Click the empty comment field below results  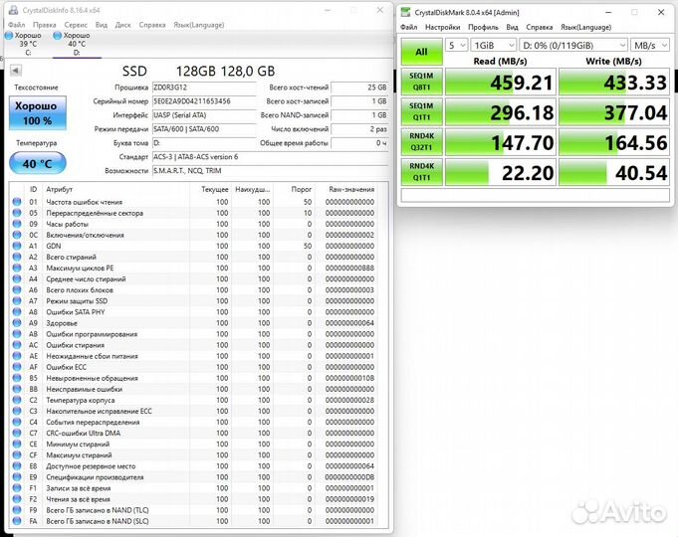click(536, 195)
